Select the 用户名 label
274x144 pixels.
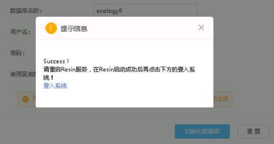click(x=20, y=32)
